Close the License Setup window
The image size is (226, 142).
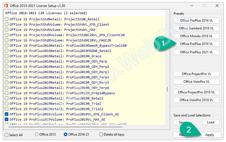pos(217,6)
